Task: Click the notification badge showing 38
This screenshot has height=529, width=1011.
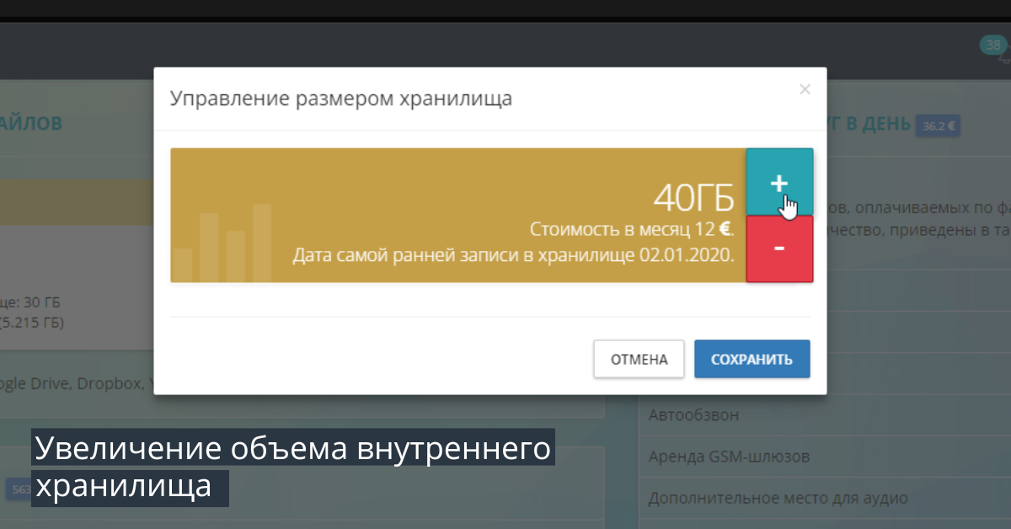Action: pyautogui.click(x=992, y=45)
